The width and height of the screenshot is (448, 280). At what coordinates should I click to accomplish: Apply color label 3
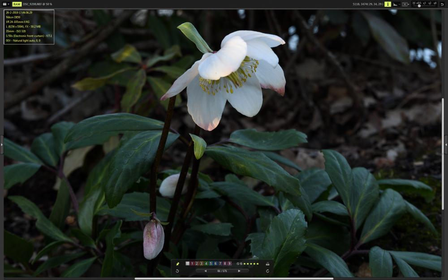[202, 263]
